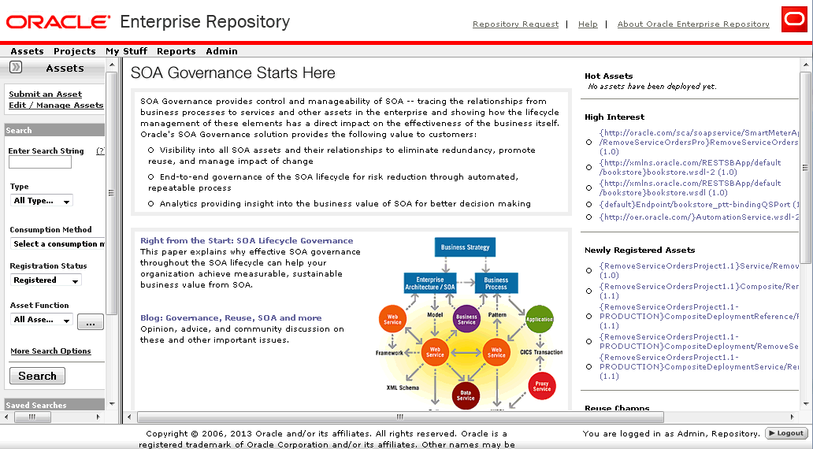Open AutomationService.wsdl asset link

(x=699, y=217)
